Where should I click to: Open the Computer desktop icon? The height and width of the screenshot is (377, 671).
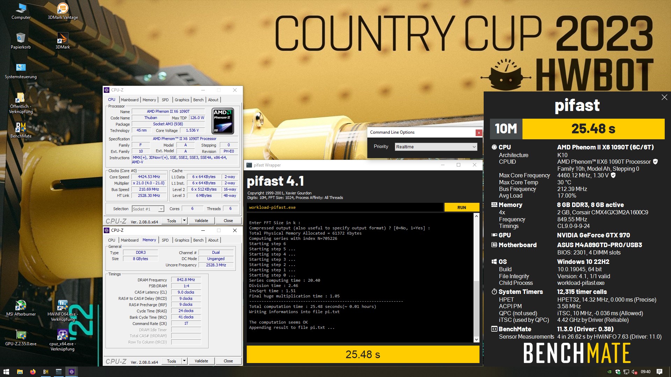click(x=21, y=11)
